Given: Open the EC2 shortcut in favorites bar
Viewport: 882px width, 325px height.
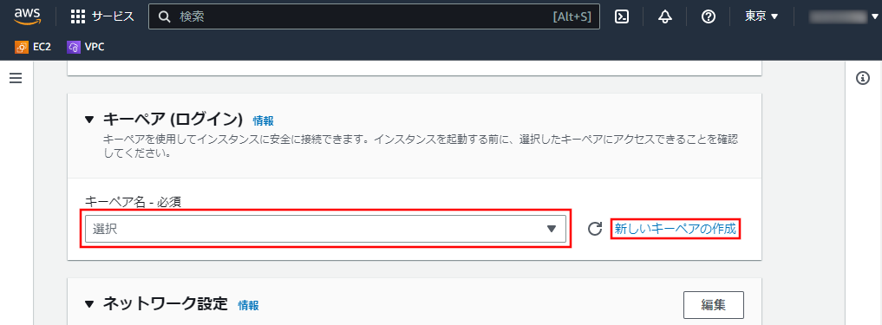Looking at the screenshot, I should [x=33, y=47].
